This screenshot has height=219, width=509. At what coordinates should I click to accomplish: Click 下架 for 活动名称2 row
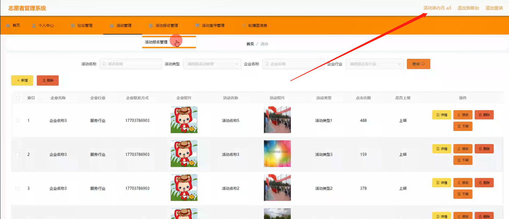coord(463,194)
